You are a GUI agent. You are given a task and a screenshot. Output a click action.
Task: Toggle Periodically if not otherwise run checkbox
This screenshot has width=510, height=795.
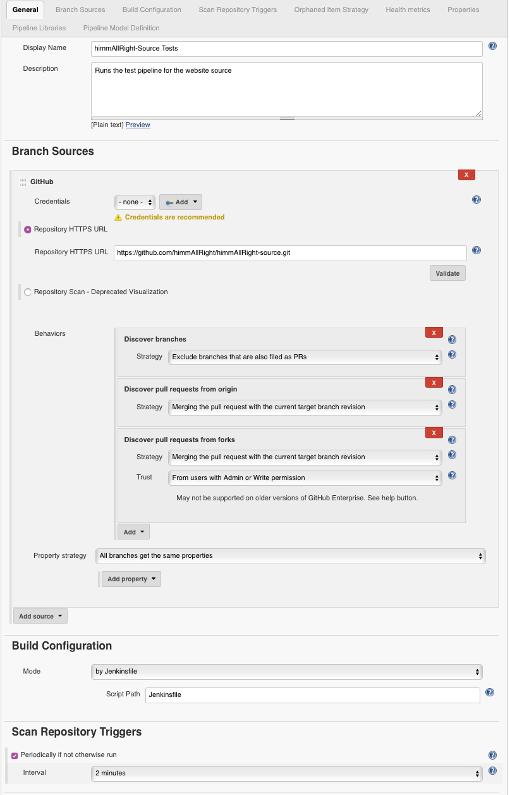[x=15, y=755]
